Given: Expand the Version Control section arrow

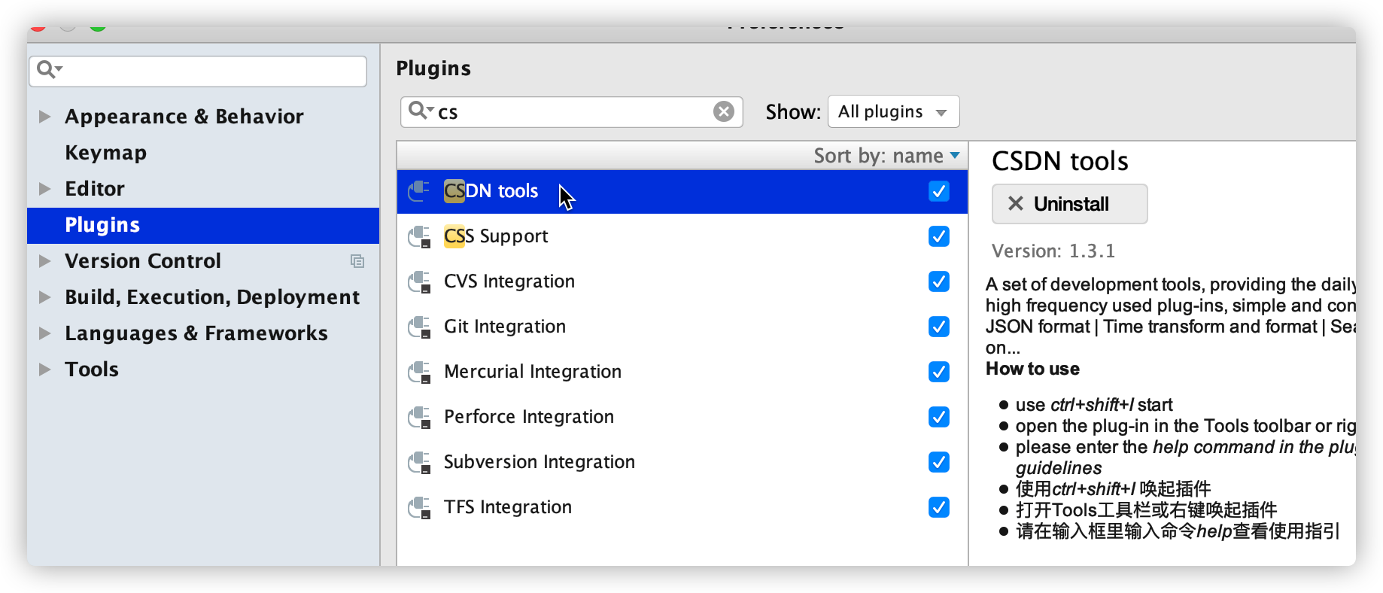Looking at the screenshot, I should (45, 261).
